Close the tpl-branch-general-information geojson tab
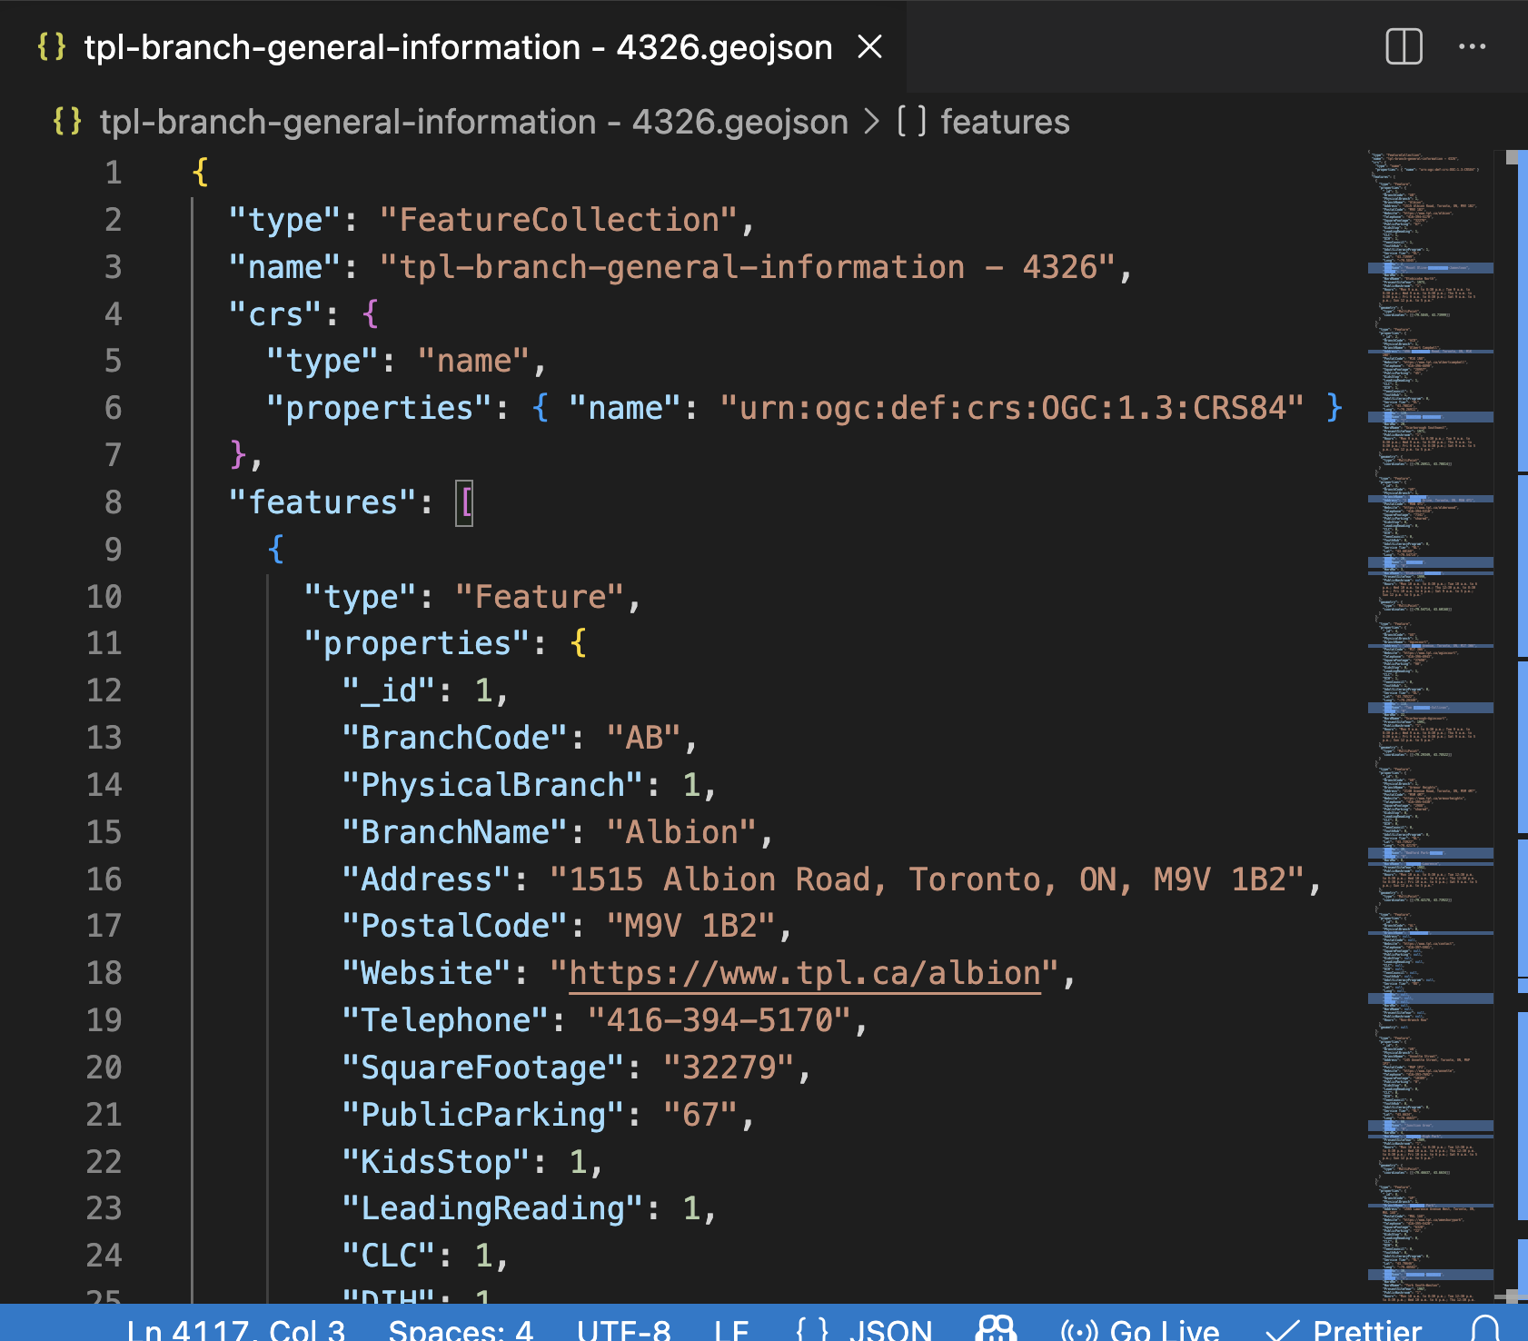Image resolution: width=1528 pixels, height=1341 pixels. pyautogui.click(x=869, y=46)
